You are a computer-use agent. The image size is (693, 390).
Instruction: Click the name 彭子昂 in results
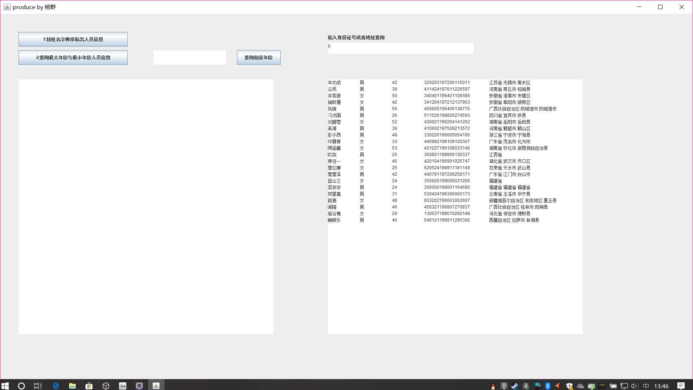[x=334, y=135]
